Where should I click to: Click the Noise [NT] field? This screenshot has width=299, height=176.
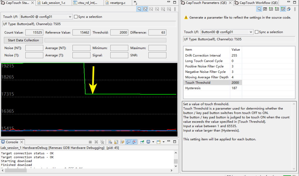click(34, 48)
